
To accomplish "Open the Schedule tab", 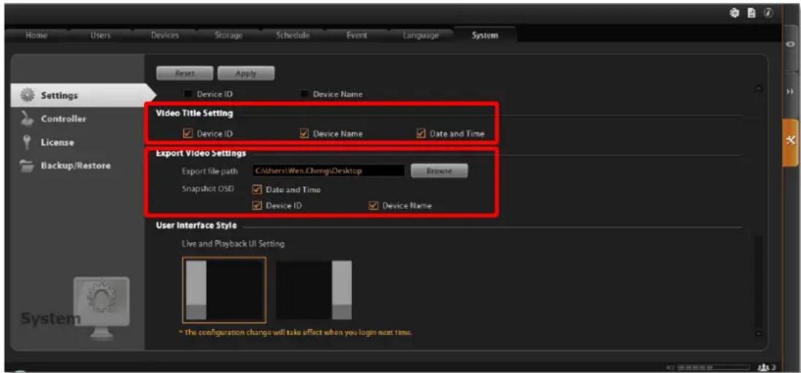I will click(x=292, y=36).
